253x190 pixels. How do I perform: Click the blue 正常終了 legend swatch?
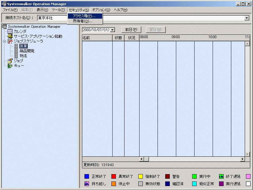tap(87, 177)
